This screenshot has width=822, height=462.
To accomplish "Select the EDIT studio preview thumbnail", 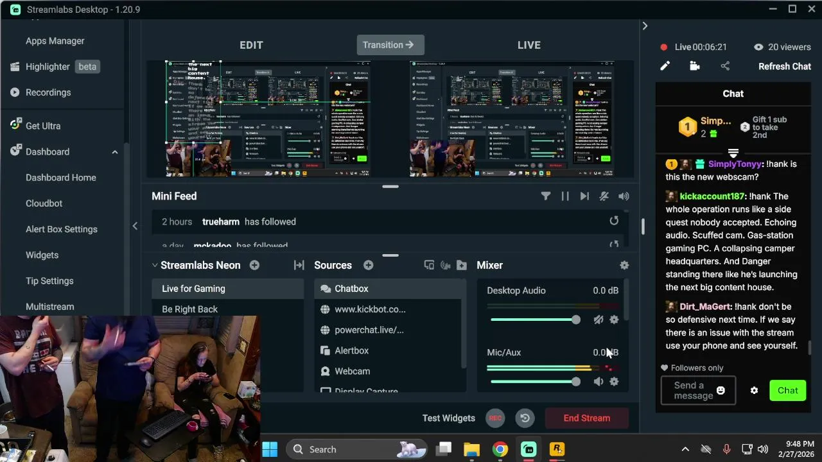I will pyautogui.click(x=268, y=119).
